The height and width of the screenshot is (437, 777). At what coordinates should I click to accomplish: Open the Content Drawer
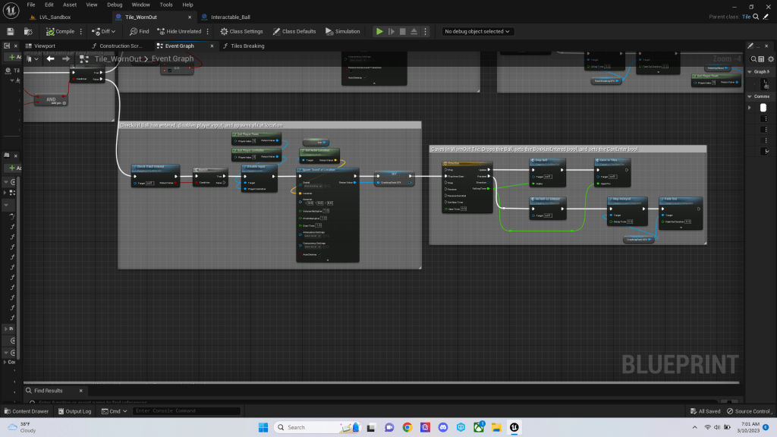pos(30,411)
